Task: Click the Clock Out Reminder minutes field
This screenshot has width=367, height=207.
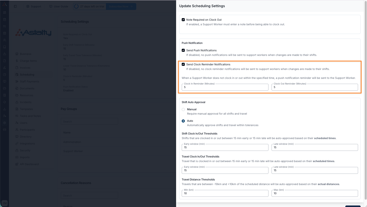Action: pyautogui.click(x=315, y=87)
